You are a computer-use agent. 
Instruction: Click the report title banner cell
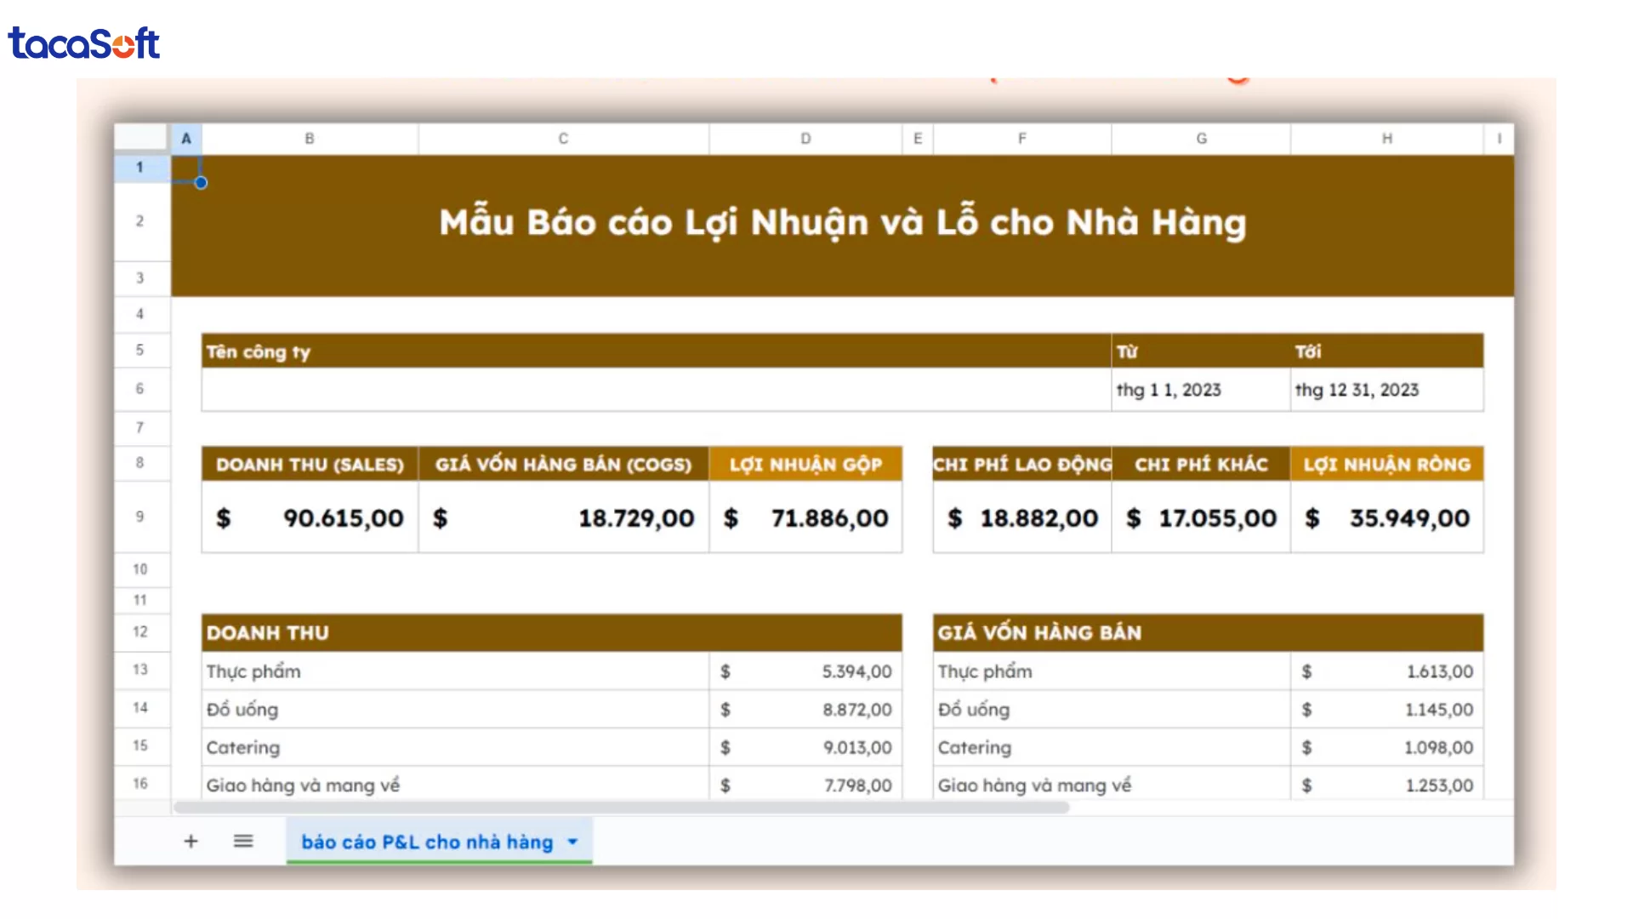point(842,222)
